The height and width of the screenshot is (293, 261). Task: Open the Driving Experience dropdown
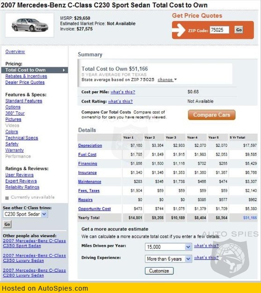pos(188,259)
